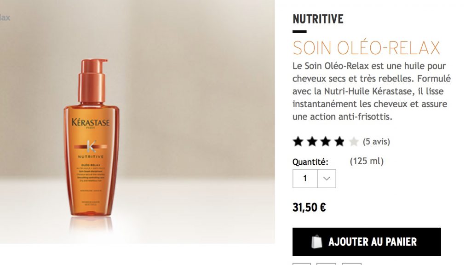Open the (5 avis) reviews link
471x265 pixels.
(376, 142)
